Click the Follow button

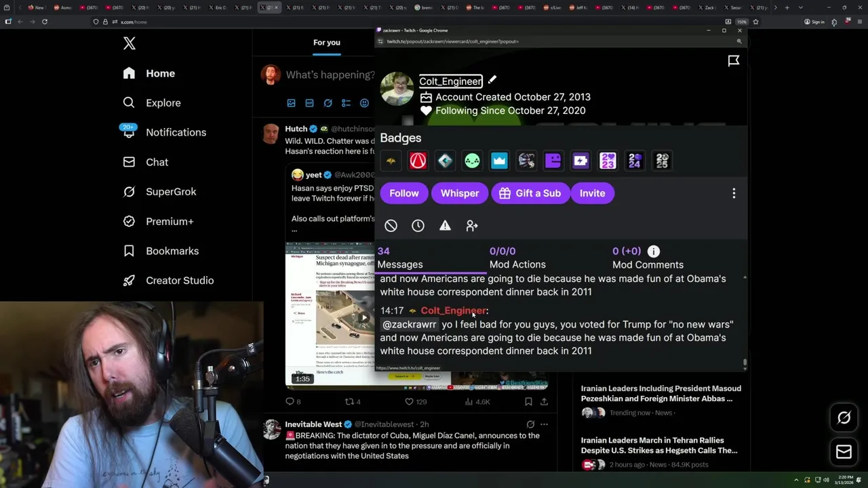coord(404,193)
